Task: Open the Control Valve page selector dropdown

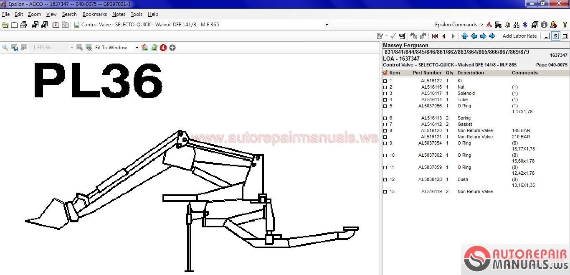Action: pyautogui.click(x=327, y=25)
